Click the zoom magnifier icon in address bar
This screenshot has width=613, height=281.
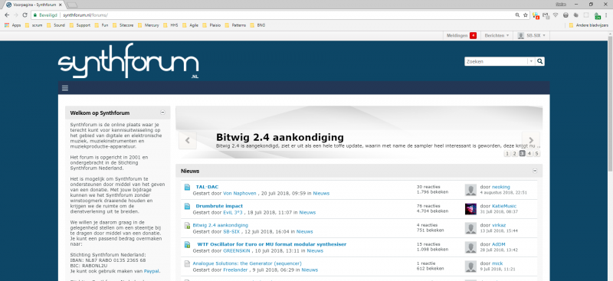(517, 15)
